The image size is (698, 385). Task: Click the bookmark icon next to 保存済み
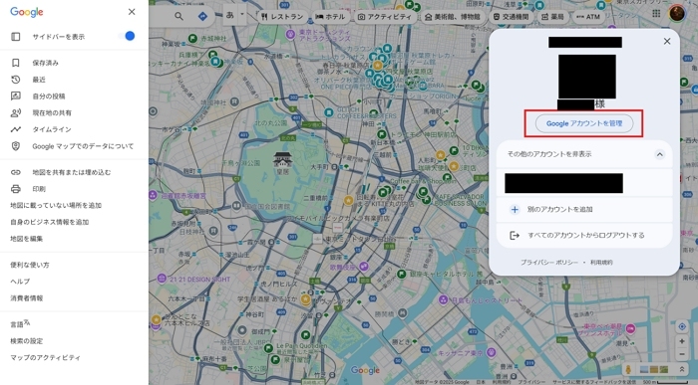pyautogui.click(x=16, y=63)
